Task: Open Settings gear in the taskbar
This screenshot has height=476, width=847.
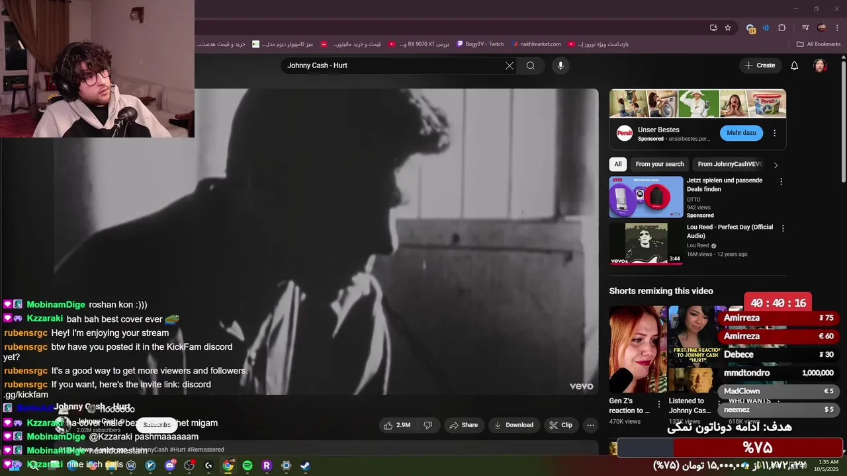Action: tap(286, 465)
